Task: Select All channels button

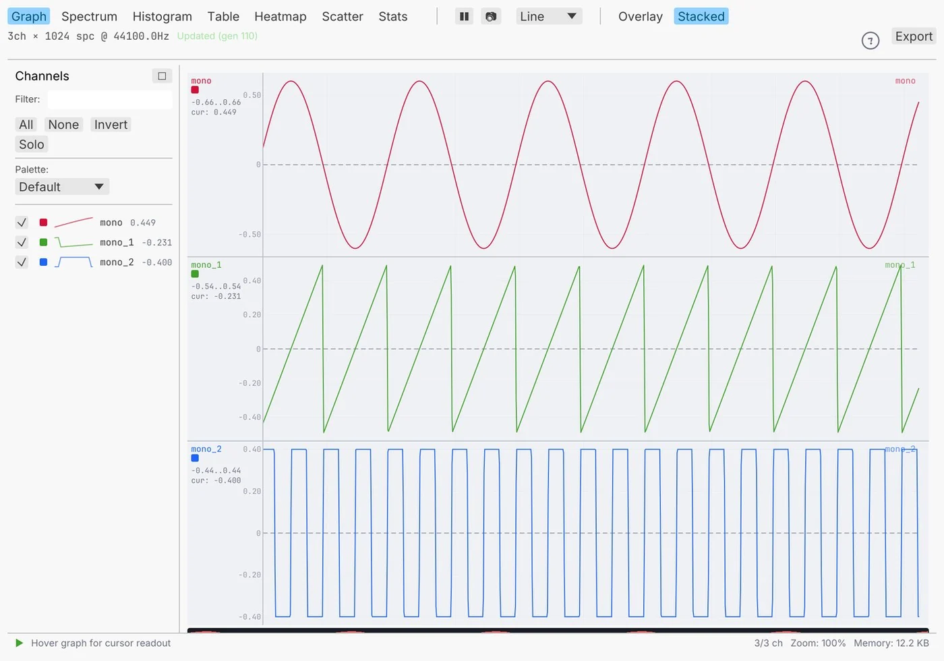Action: (26, 125)
